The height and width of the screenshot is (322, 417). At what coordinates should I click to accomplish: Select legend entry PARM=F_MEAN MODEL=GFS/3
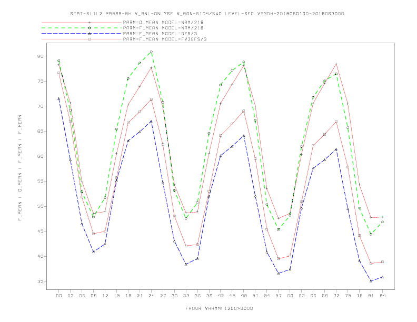(x=160, y=34)
